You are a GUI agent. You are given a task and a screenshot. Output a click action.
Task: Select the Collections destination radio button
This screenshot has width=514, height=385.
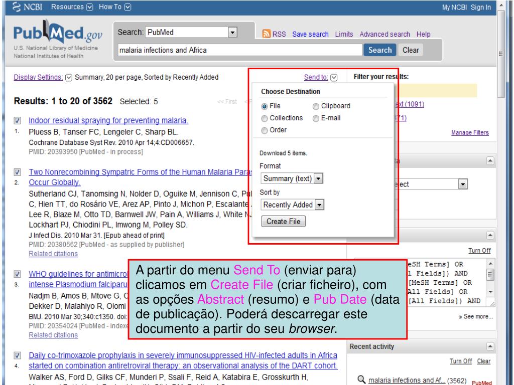[264, 118]
